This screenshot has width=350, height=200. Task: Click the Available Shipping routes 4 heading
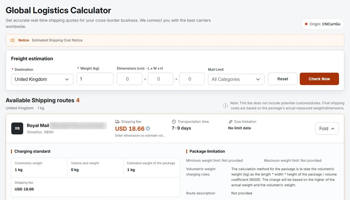click(x=43, y=100)
